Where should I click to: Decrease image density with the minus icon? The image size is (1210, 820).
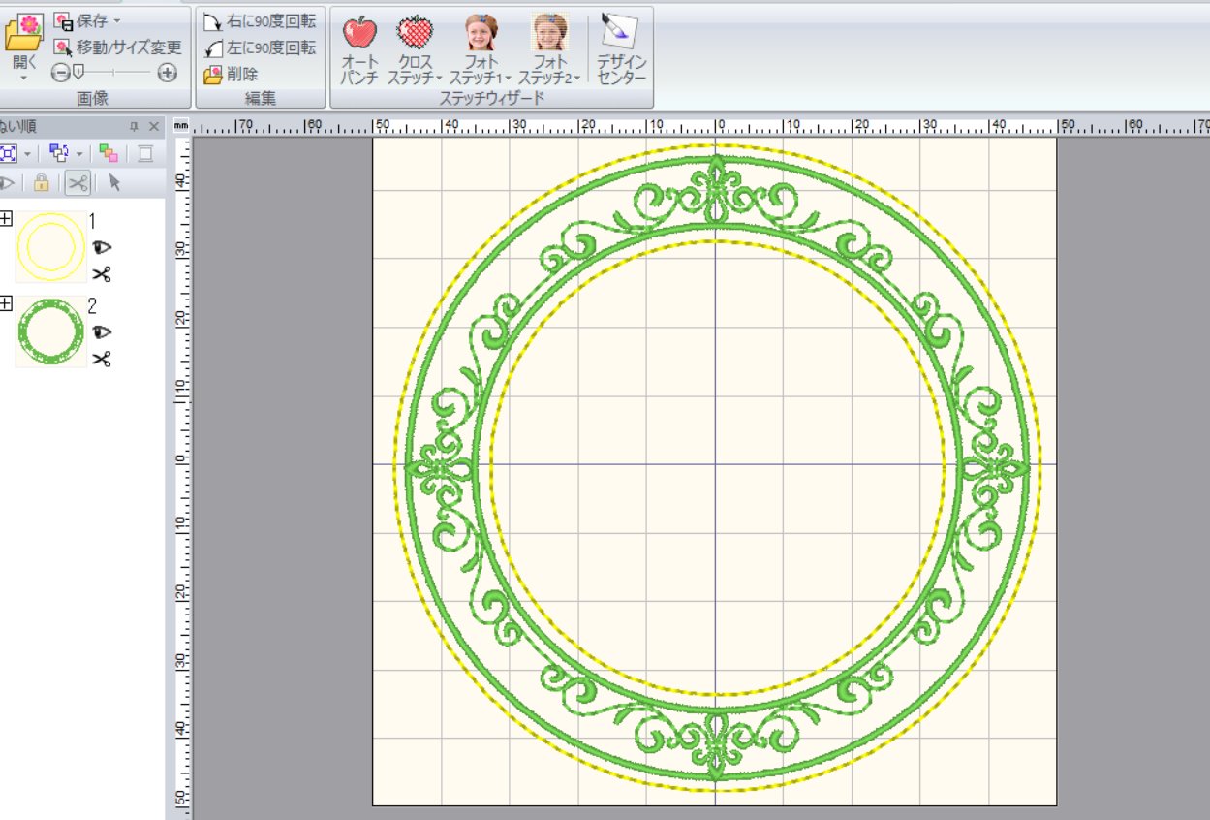[x=60, y=73]
